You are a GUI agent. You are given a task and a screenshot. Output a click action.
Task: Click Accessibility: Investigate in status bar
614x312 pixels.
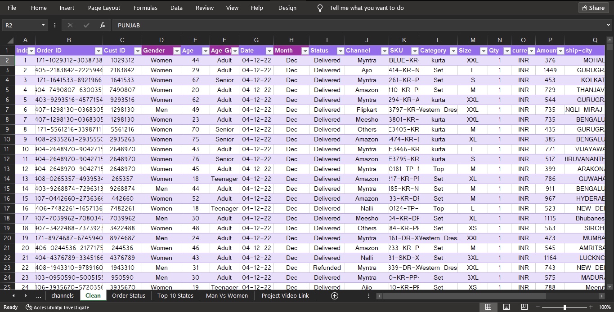click(x=58, y=308)
